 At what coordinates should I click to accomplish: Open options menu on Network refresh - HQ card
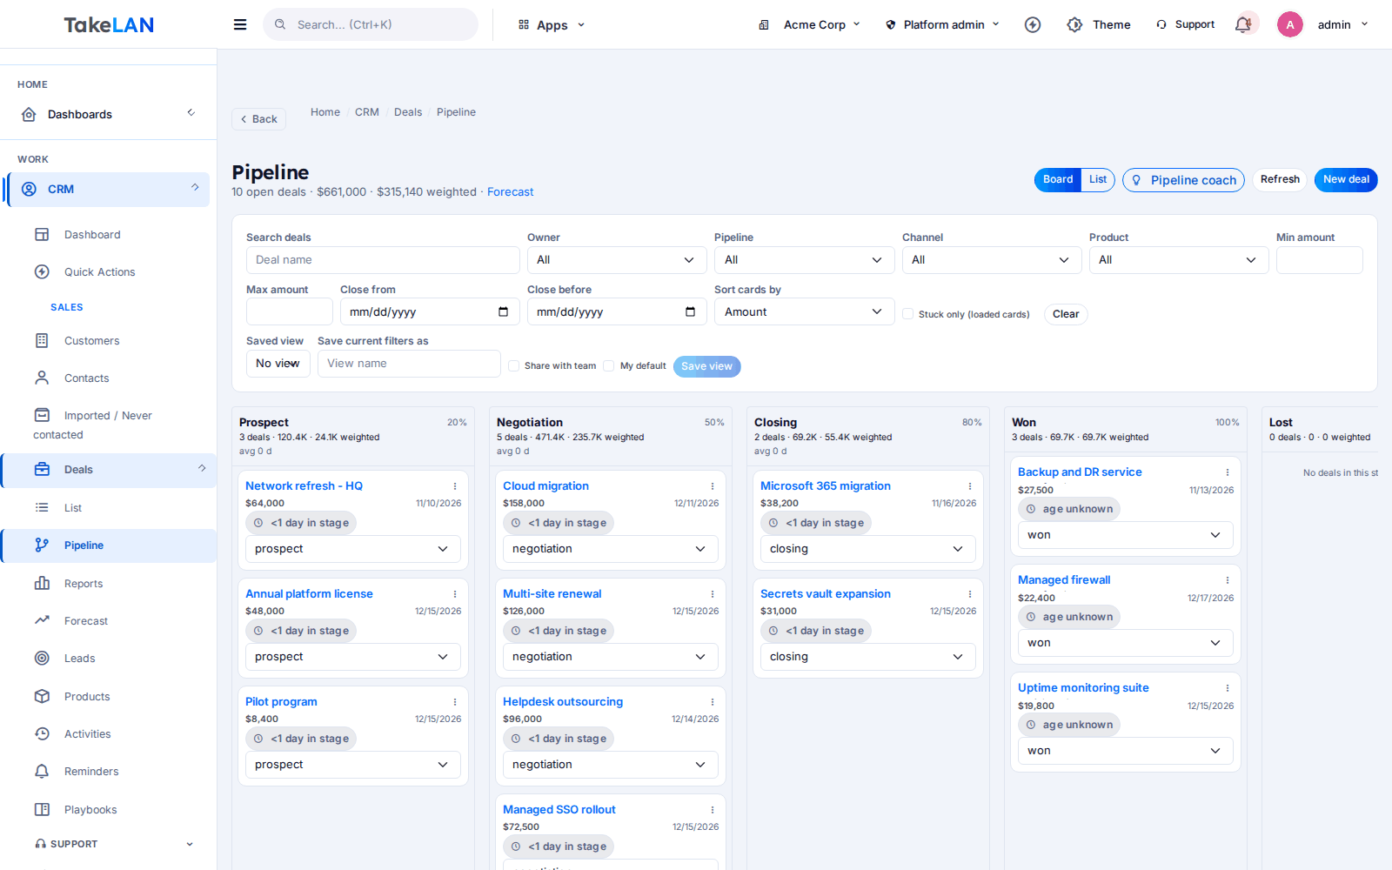pyautogui.click(x=455, y=486)
